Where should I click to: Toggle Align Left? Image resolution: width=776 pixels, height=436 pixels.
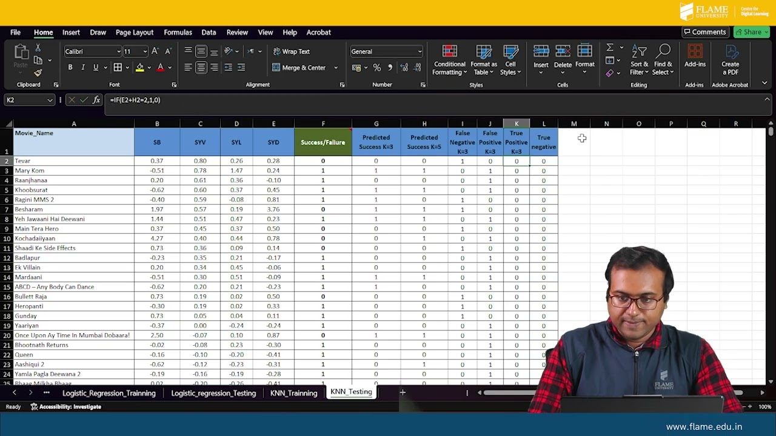[x=188, y=67]
